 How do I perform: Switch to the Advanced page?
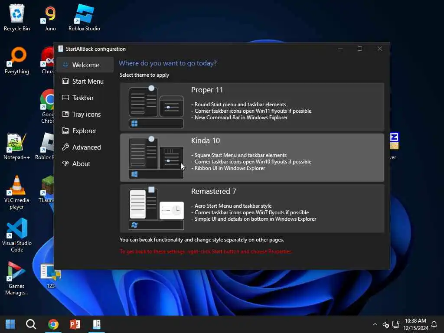[85, 147]
